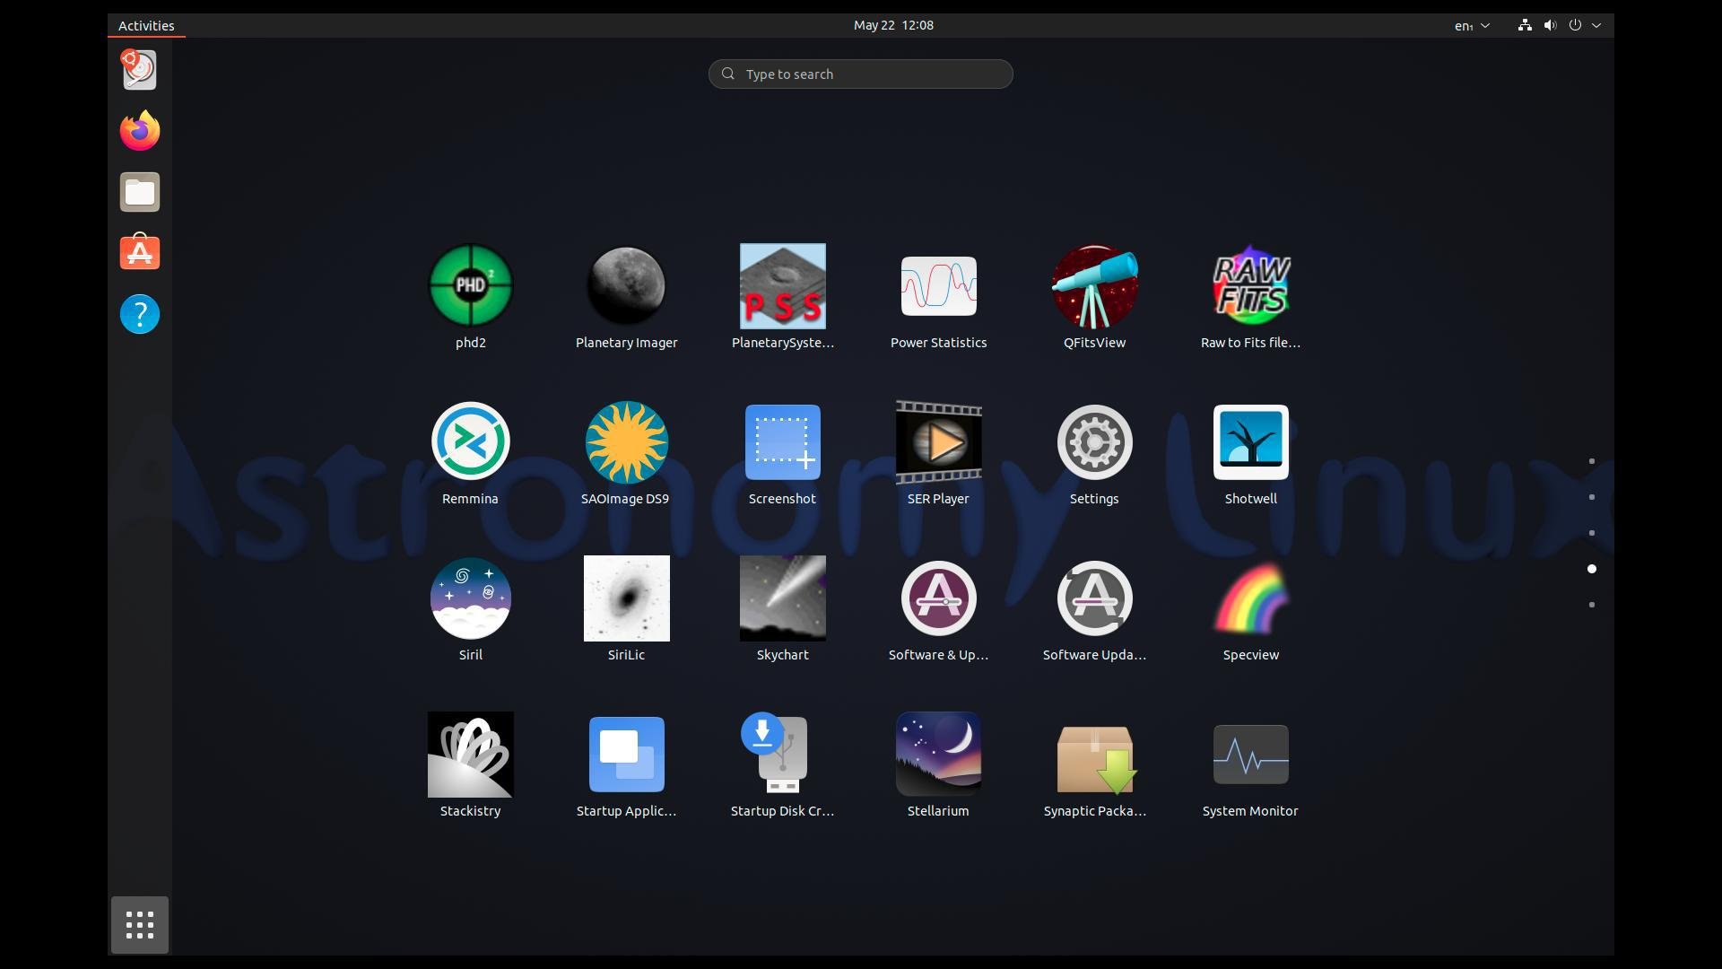Open SAOImage DS9 sun icon

[x=626, y=442]
